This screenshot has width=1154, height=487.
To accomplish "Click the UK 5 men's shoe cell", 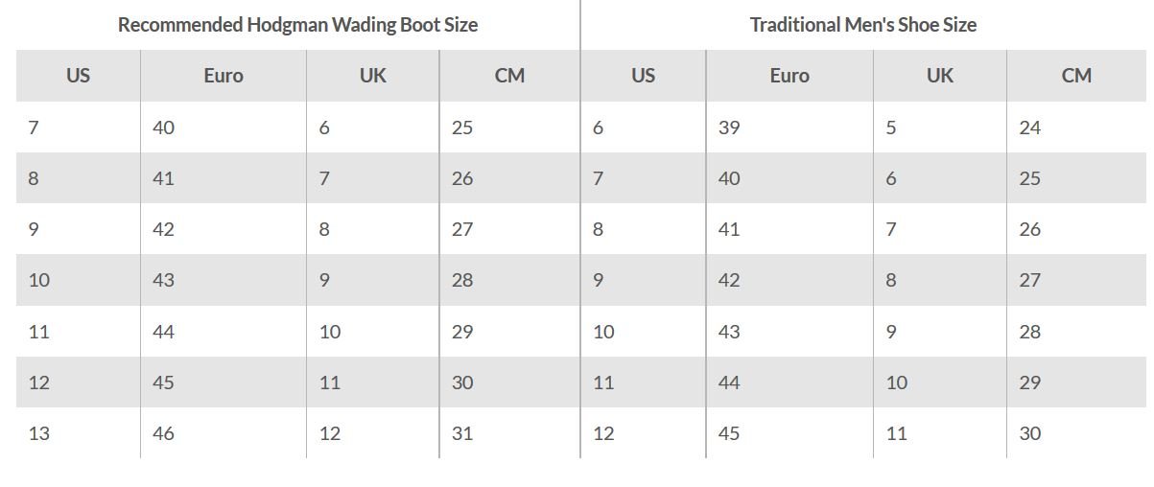I will click(x=891, y=128).
